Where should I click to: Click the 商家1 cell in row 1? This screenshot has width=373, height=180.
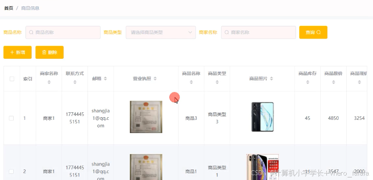49,118
